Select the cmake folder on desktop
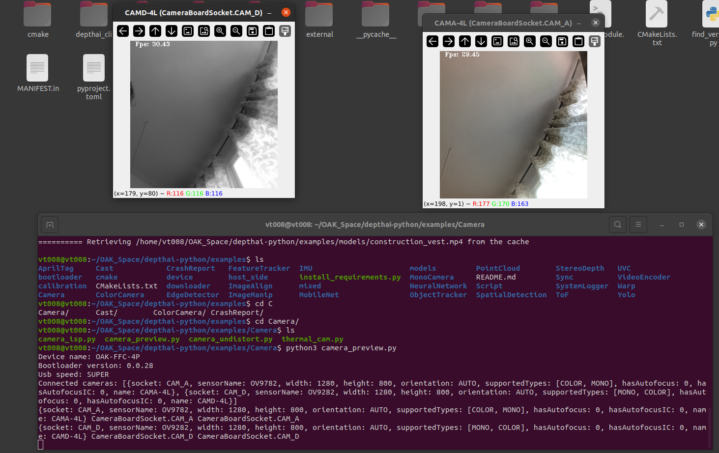Screen dimensions: 719x453 [x=38, y=20]
